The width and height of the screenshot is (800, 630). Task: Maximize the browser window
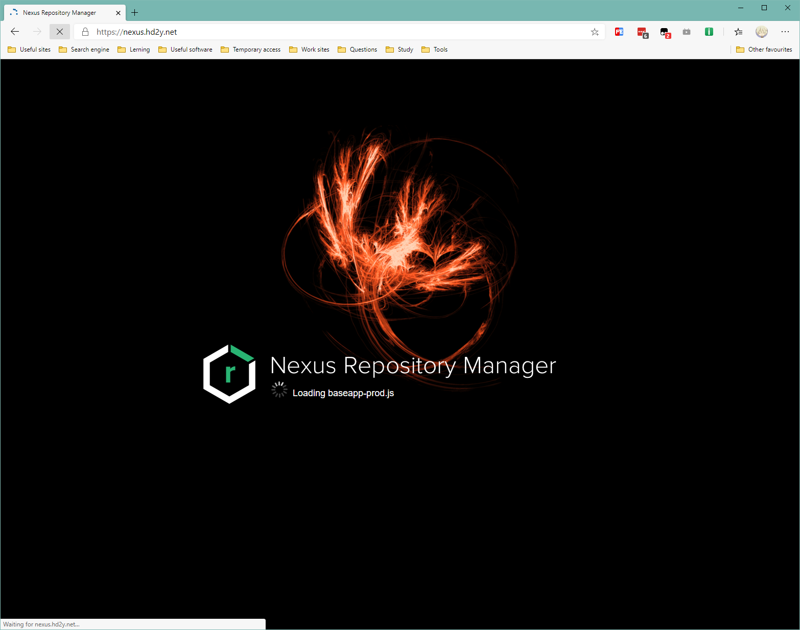[x=764, y=8]
